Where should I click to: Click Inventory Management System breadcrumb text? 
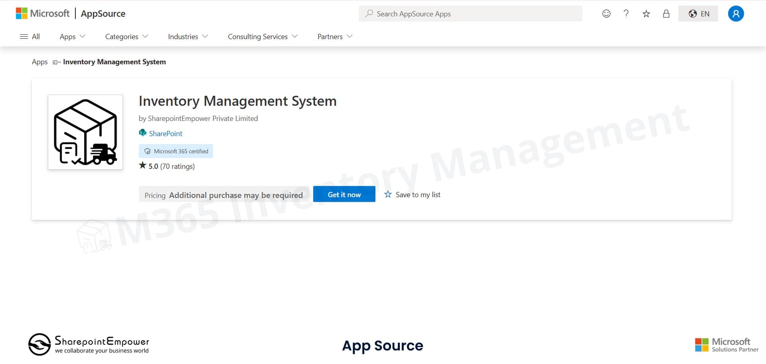click(x=115, y=62)
